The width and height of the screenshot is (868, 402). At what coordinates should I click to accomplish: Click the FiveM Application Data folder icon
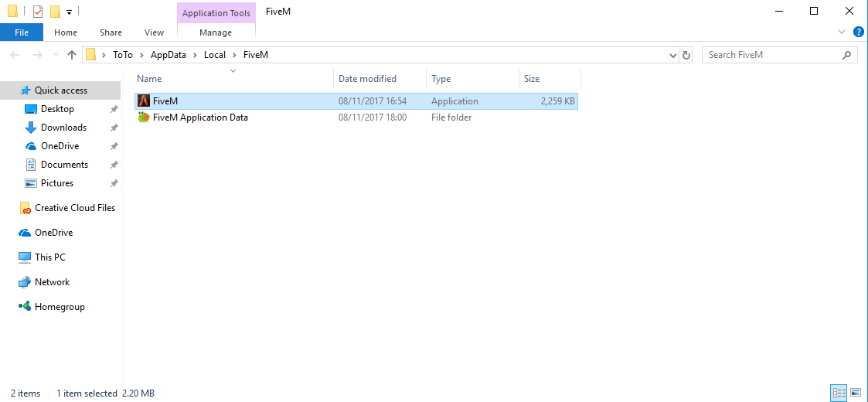[x=144, y=118]
